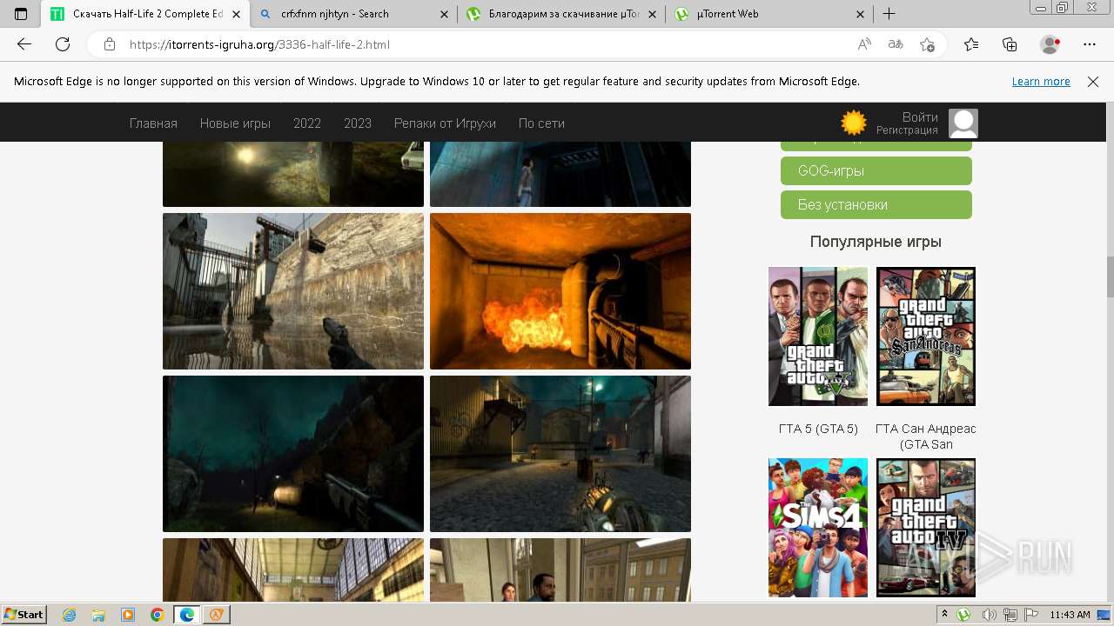Open GTA San Andreas game cover
Image resolution: width=1114 pixels, height=626 pixels.
click(926, 336)
